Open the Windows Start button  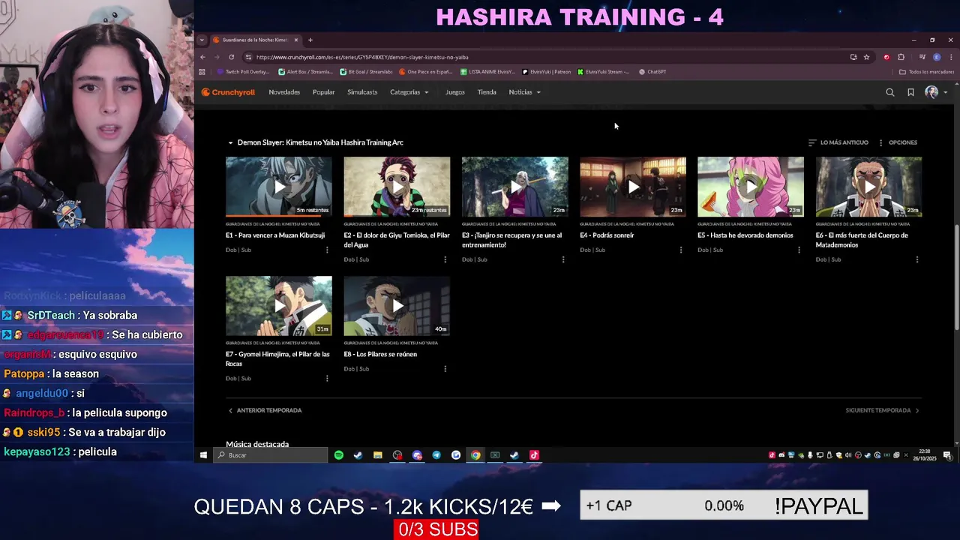click(203, 455)
